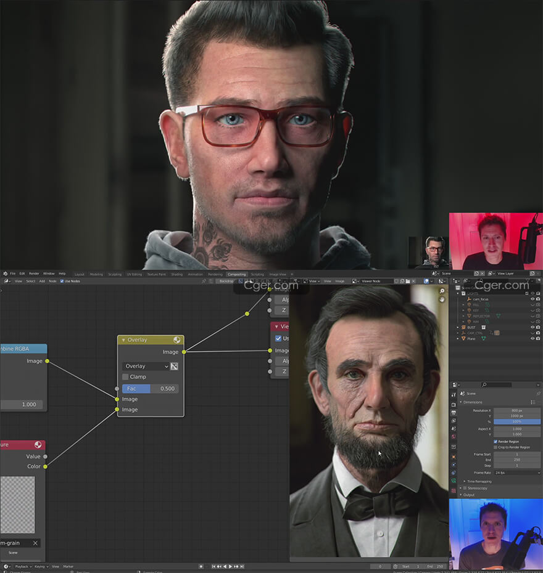Remove the m-grain texture with X
The image size is (543, 573).
[36, 543]
